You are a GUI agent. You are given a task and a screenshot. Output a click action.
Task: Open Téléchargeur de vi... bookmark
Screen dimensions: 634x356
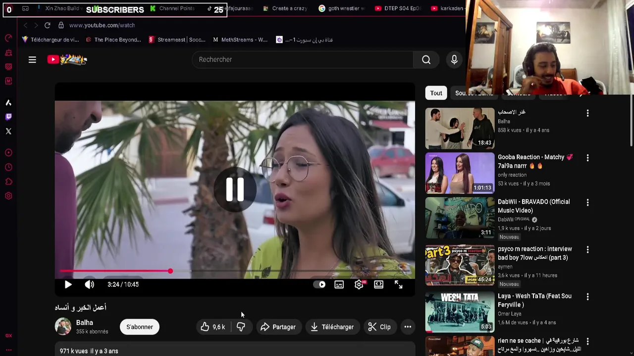50,40
